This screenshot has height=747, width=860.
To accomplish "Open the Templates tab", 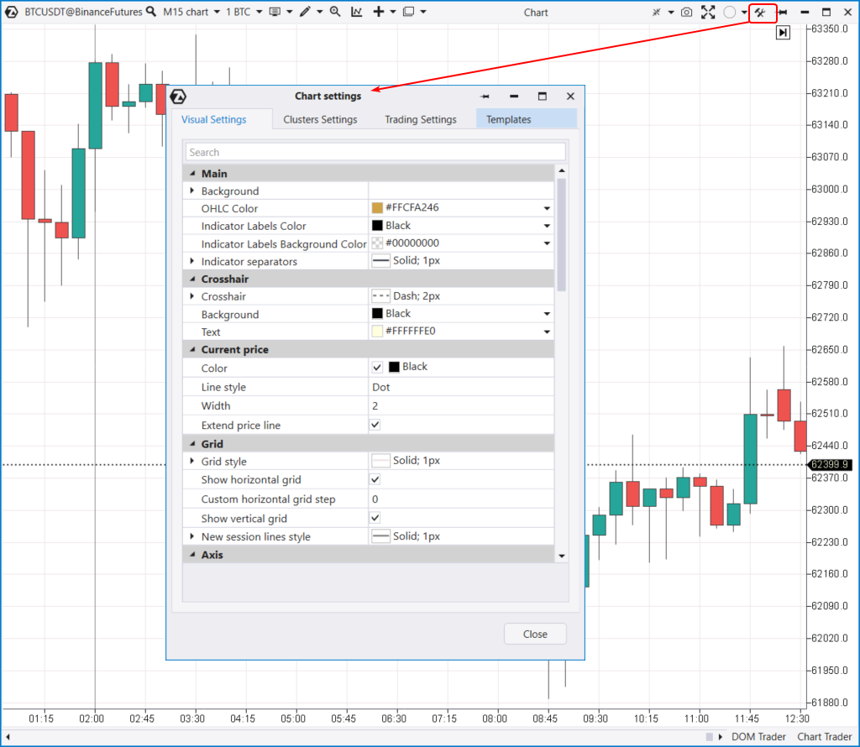I will click(x=509, y=119).
